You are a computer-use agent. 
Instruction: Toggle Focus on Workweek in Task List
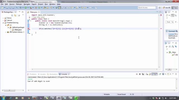pyautogui.click(x=176, y=16)
